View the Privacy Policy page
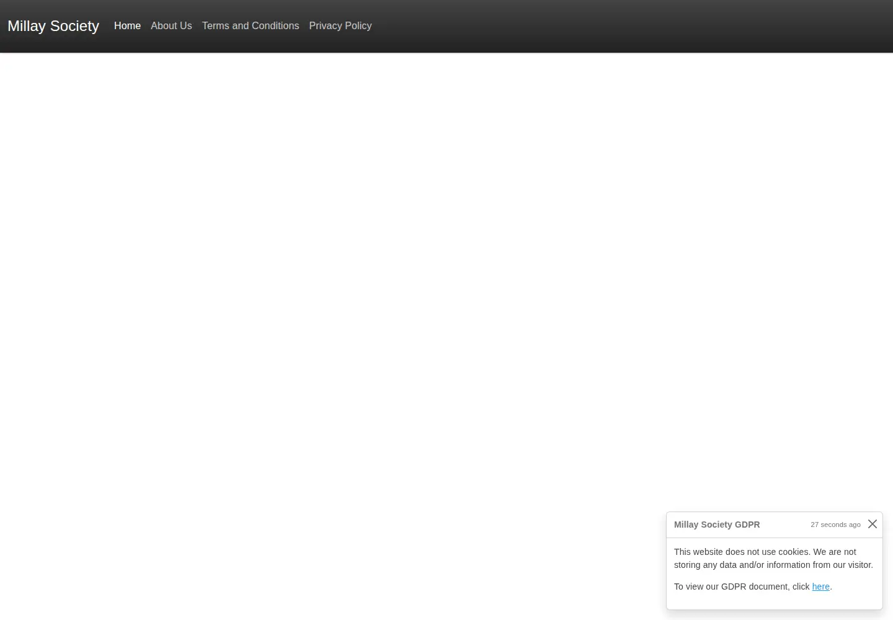The image size is (893, 620). click(x=340, y=25)
